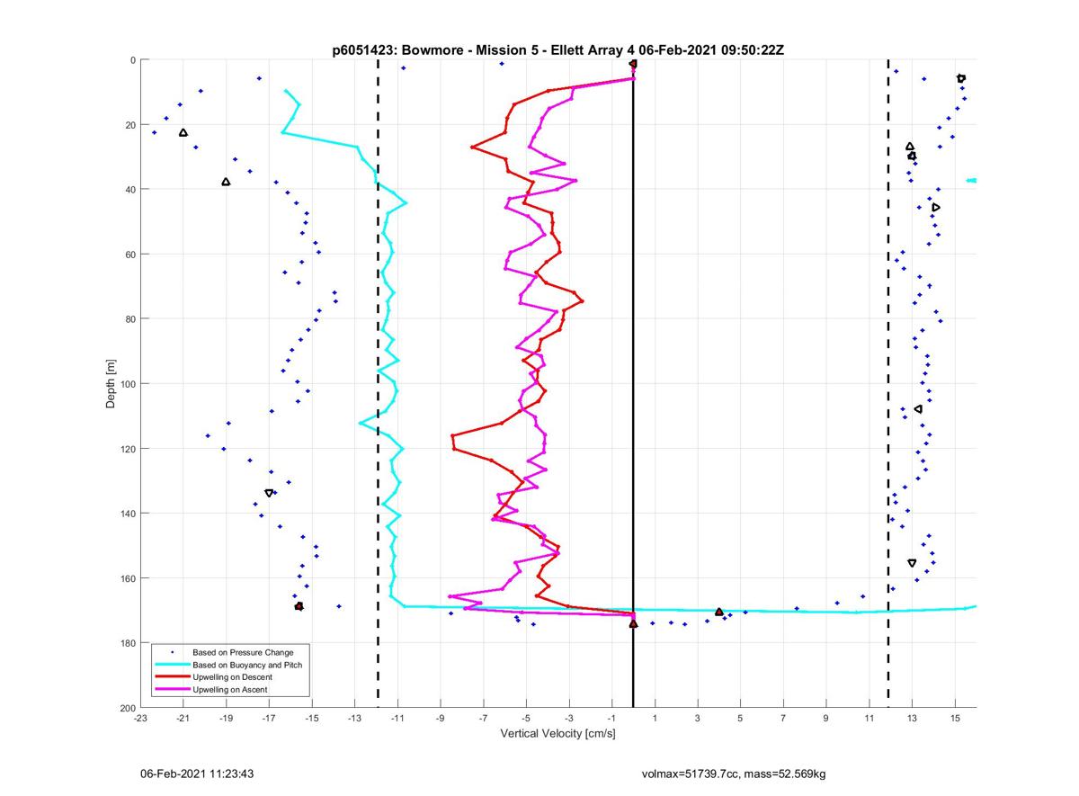
Task: Click legend entry 'Upwelling on Descent'
Action: click(x=234, y=677)
